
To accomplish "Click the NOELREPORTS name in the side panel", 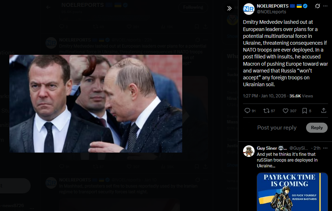I will (273, 6).
